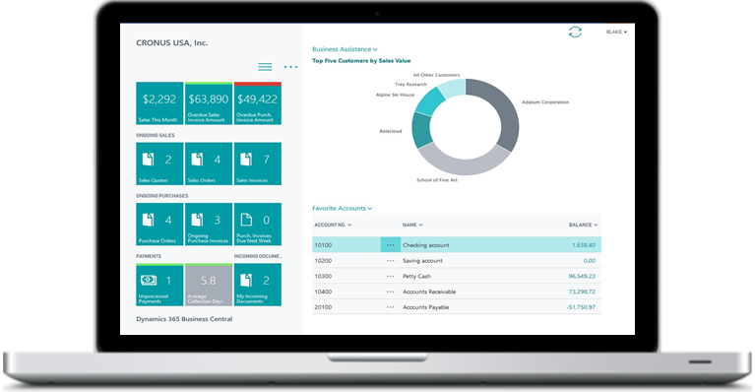The image size is (755, 392).
Task: Open the NAME column header dropdown
Action: pos(412,225)
